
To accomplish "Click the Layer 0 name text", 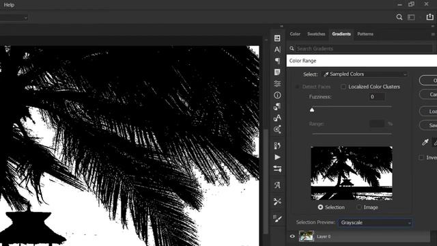I will [324, 236].
